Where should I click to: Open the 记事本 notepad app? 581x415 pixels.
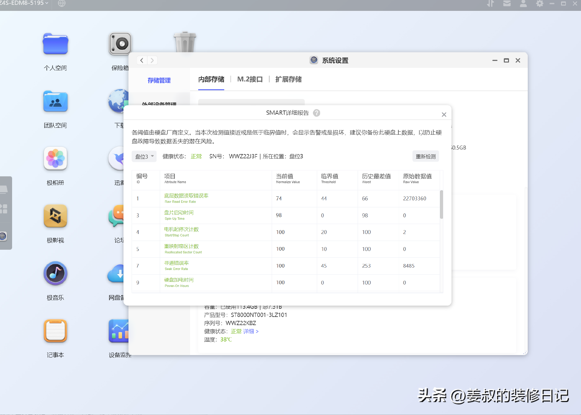click(55, 331)
